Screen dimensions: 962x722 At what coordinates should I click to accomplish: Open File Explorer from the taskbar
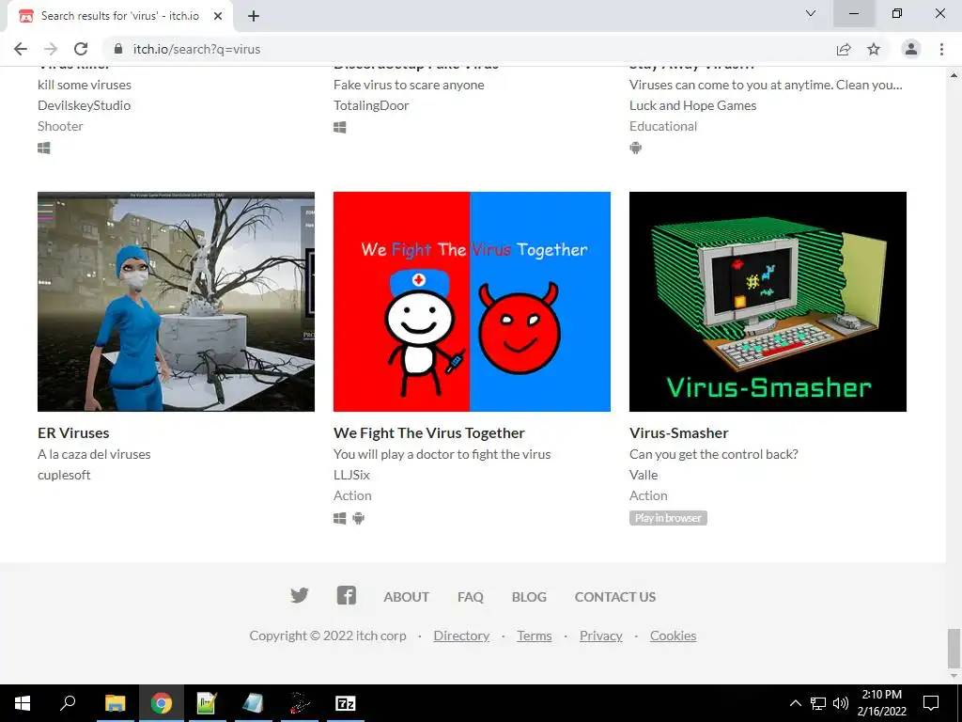click(115, 703)
